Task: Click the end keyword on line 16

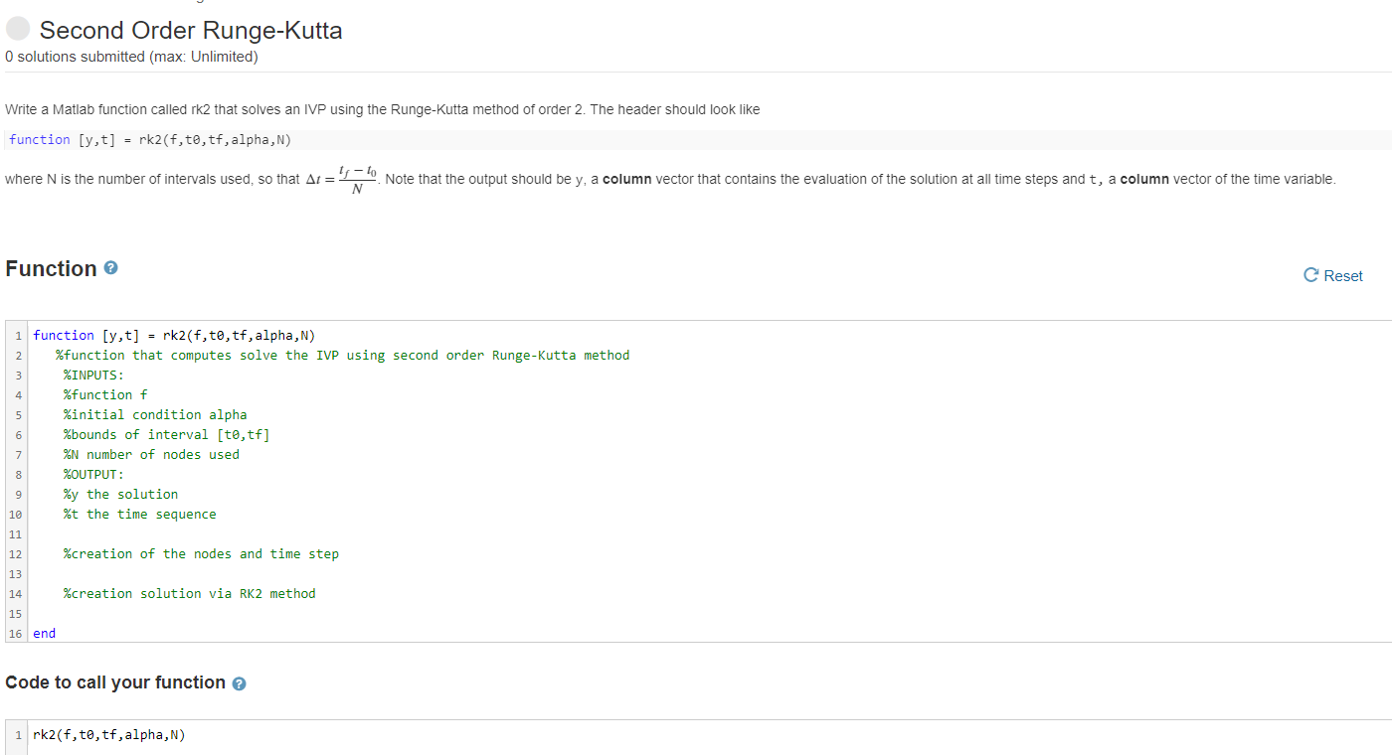Action: [x=44, y=633]
